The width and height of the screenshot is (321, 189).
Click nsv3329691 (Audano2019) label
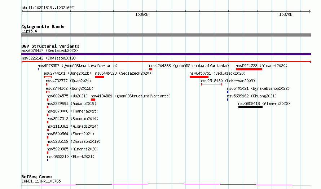click(71, 104)
